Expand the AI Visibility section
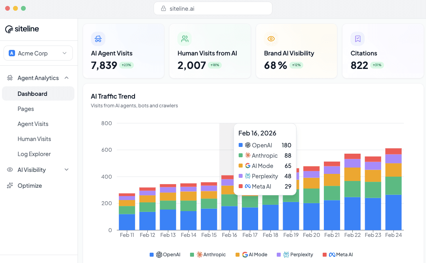 [67, 170]
